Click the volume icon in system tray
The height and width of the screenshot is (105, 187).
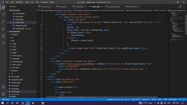(165, 103)
